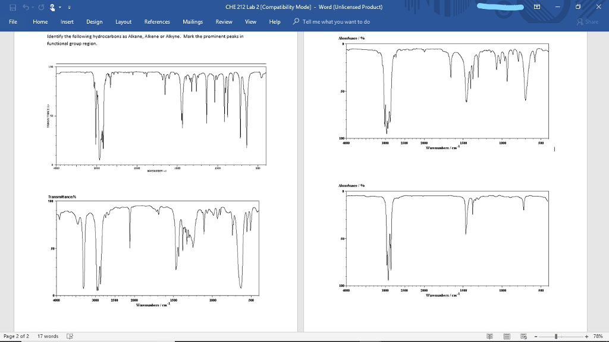Click the Save icon in quick access toolbar
This screenshot has height=342, width=609.
pos(13,7)
